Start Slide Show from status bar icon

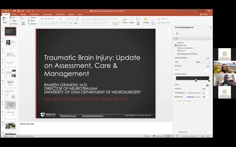177,136
